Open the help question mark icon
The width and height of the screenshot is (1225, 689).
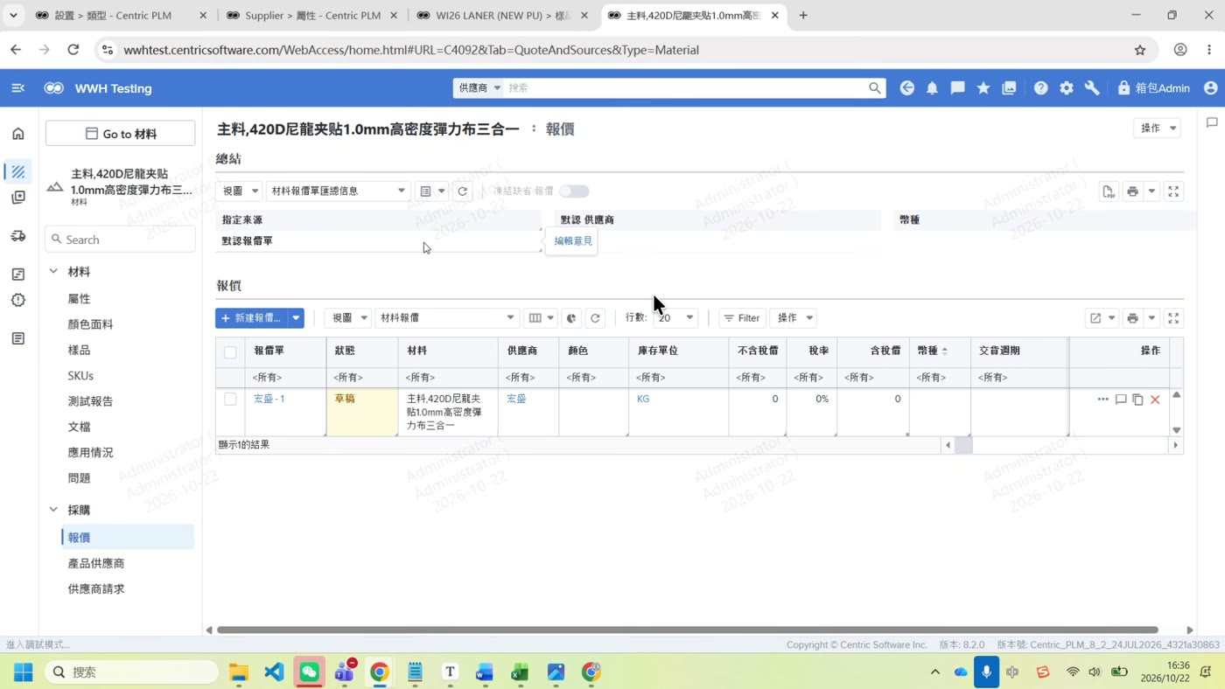pos(1040,88)
